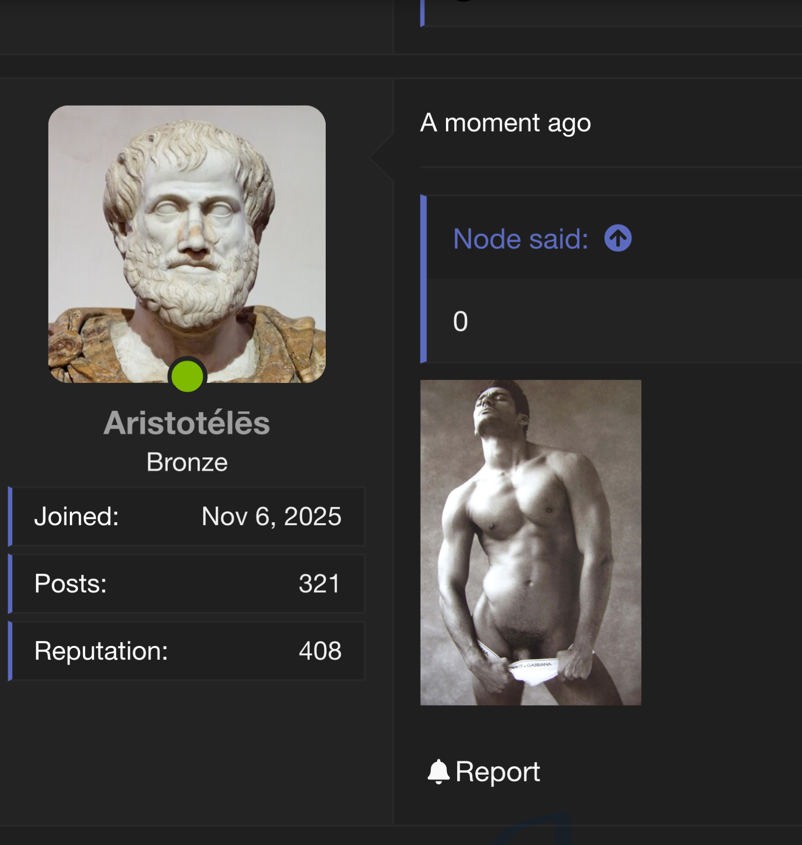Click the Aristotélēs username link
Viewport: 802px width, 845px height.
point(187,423)
